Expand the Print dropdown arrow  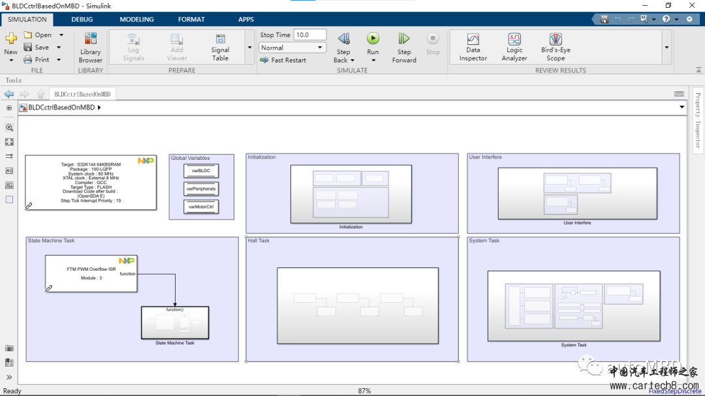(59, 59)
